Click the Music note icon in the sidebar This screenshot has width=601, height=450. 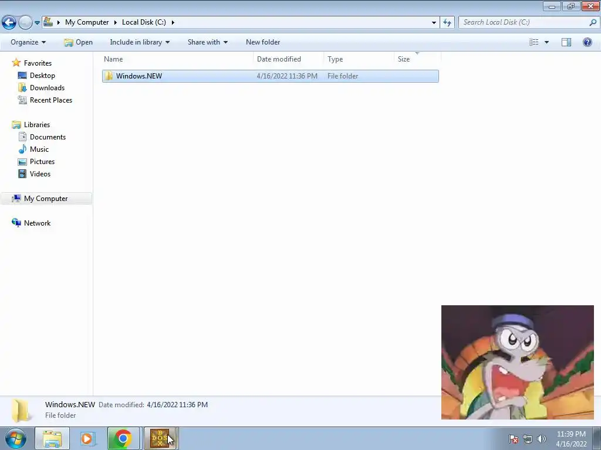coord(23,149)
